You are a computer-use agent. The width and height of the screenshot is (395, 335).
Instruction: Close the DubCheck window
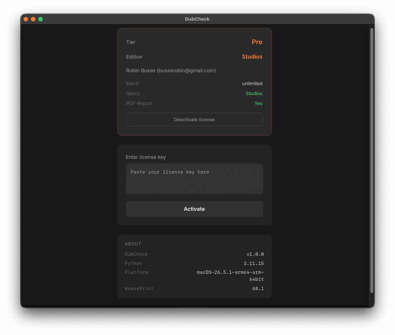click(x=26, y=19)
